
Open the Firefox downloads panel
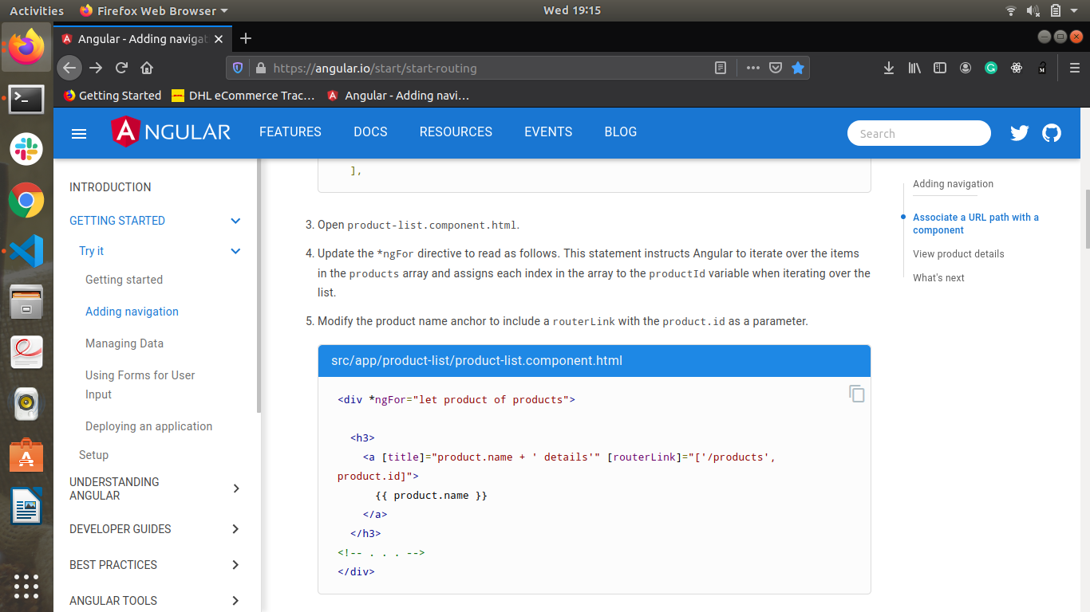(889, 68)
